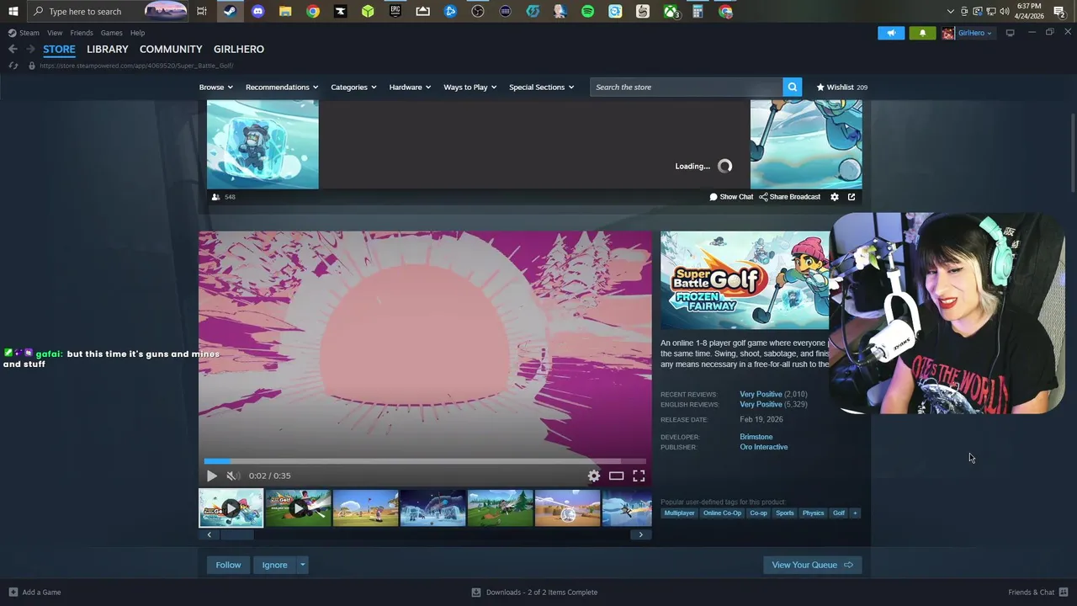The image size is (1077, 606).
Task: Click the Windows Start button
Action: point(13,11)
